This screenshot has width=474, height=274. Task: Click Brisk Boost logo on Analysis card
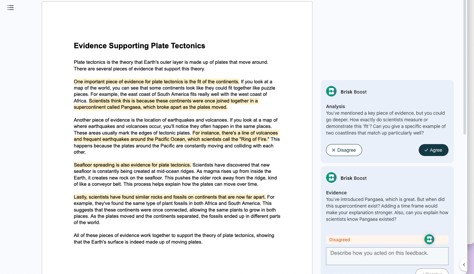331,92
